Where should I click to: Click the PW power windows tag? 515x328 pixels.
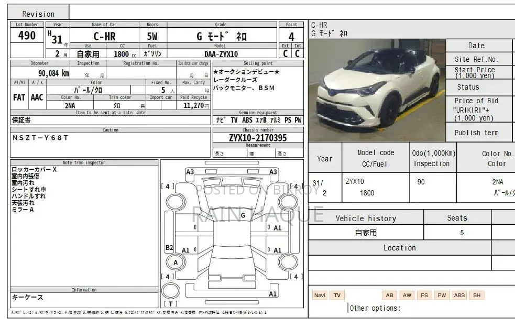(x=442, y=295)
